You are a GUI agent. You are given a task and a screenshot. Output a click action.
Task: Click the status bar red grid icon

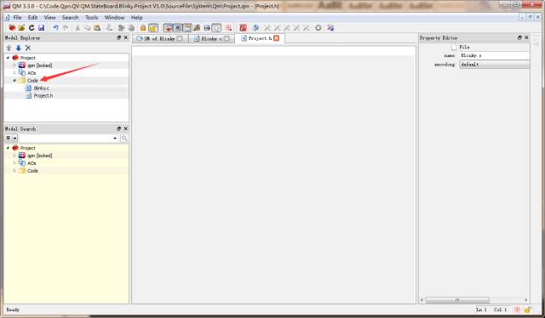(x=517, y=309)
